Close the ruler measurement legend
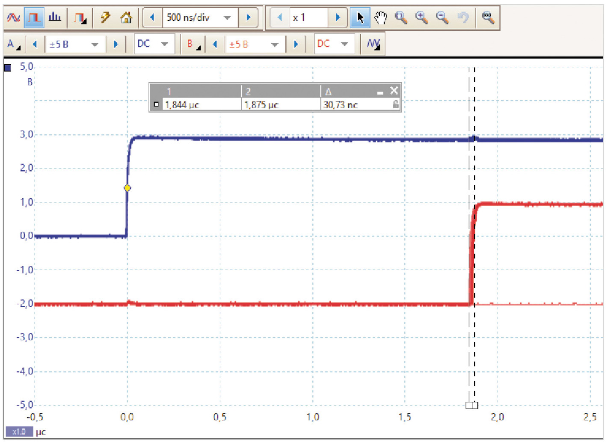Viewport: 608px width, 442px height. pos(394,91)
